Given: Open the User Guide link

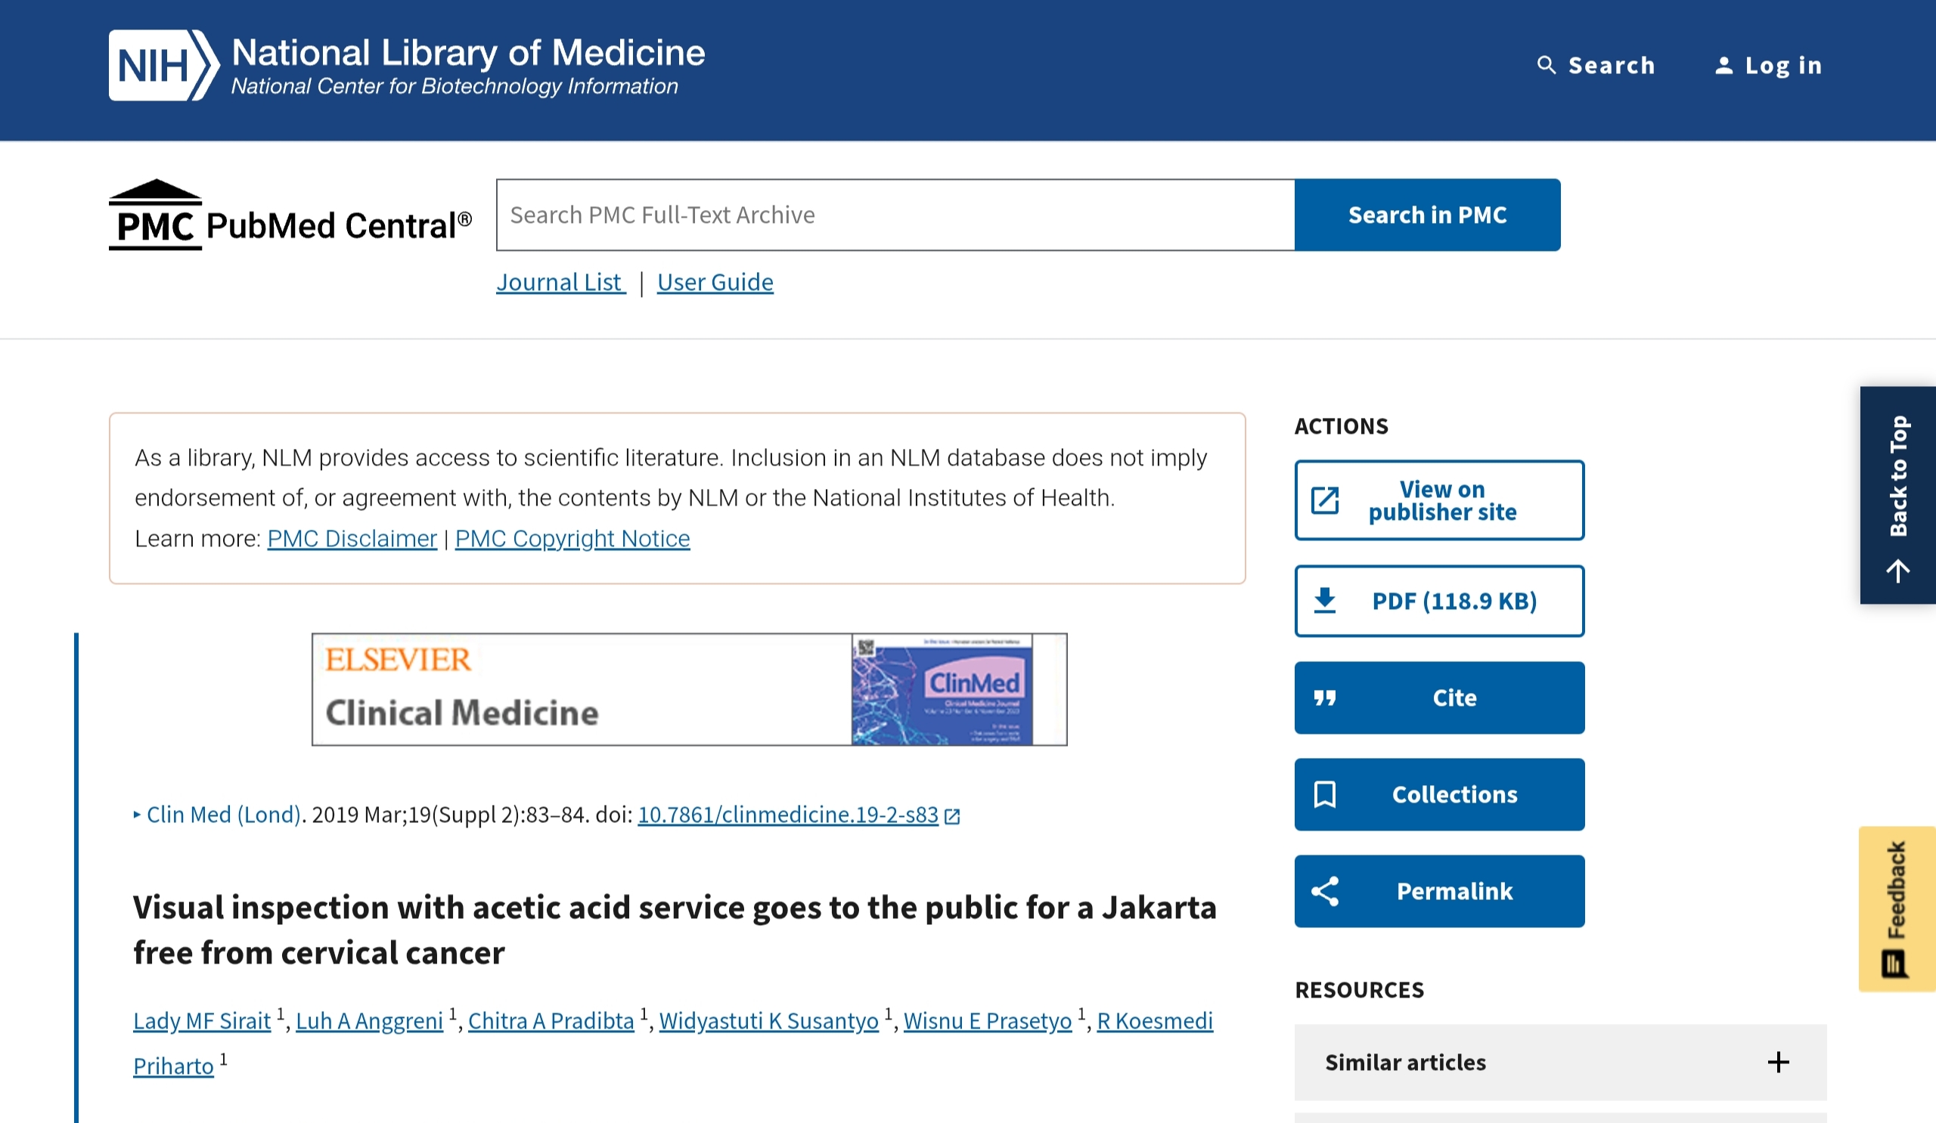Looking at the screenshot, I should [x=715, y=283].
